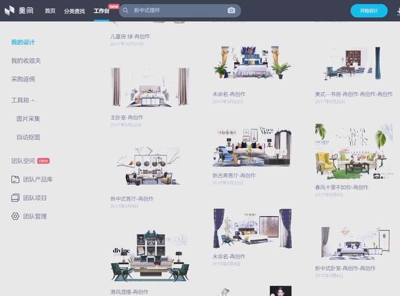Viewport: 400px width, 296px height.
Task: Click the 团队产品库 folder icon
Action: (x=15, y=179)
